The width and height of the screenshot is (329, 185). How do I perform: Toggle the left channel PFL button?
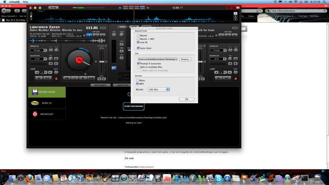click(x=114, y=68)
